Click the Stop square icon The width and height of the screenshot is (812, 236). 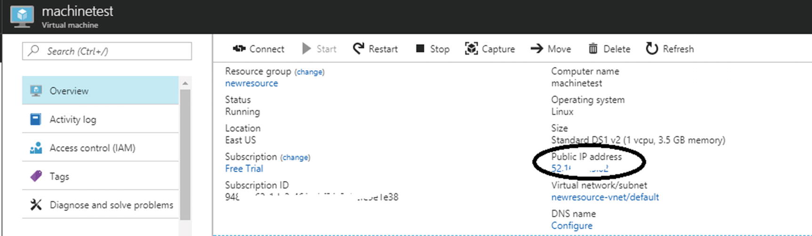point(420,49)
